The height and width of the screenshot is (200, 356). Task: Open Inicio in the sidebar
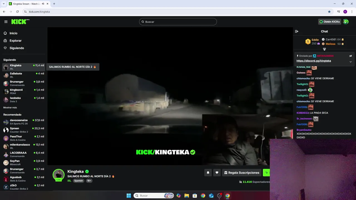pos(13,33)
